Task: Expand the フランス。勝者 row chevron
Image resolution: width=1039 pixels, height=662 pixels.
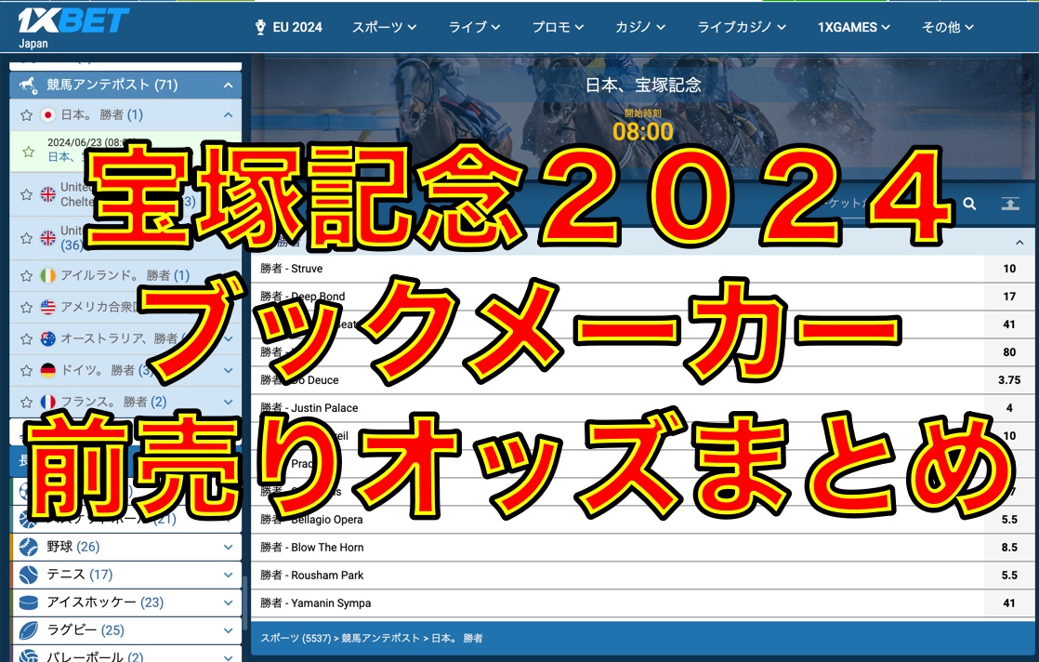Action: 228,402
